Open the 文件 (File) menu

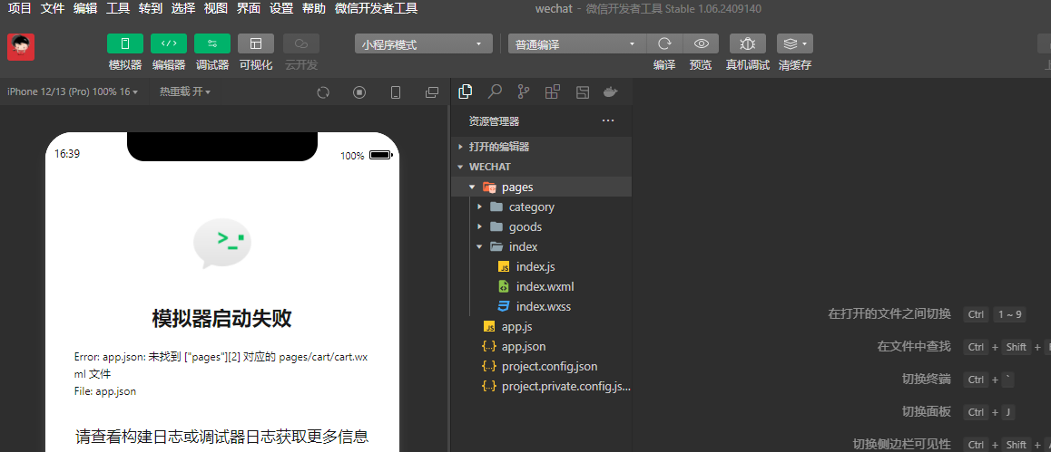click(x=53, y=9)
